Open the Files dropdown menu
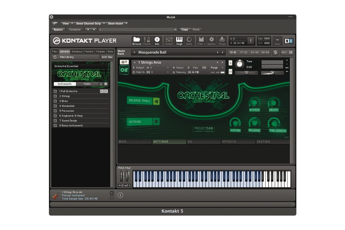 pyautogui.click(x=202, y=41)
